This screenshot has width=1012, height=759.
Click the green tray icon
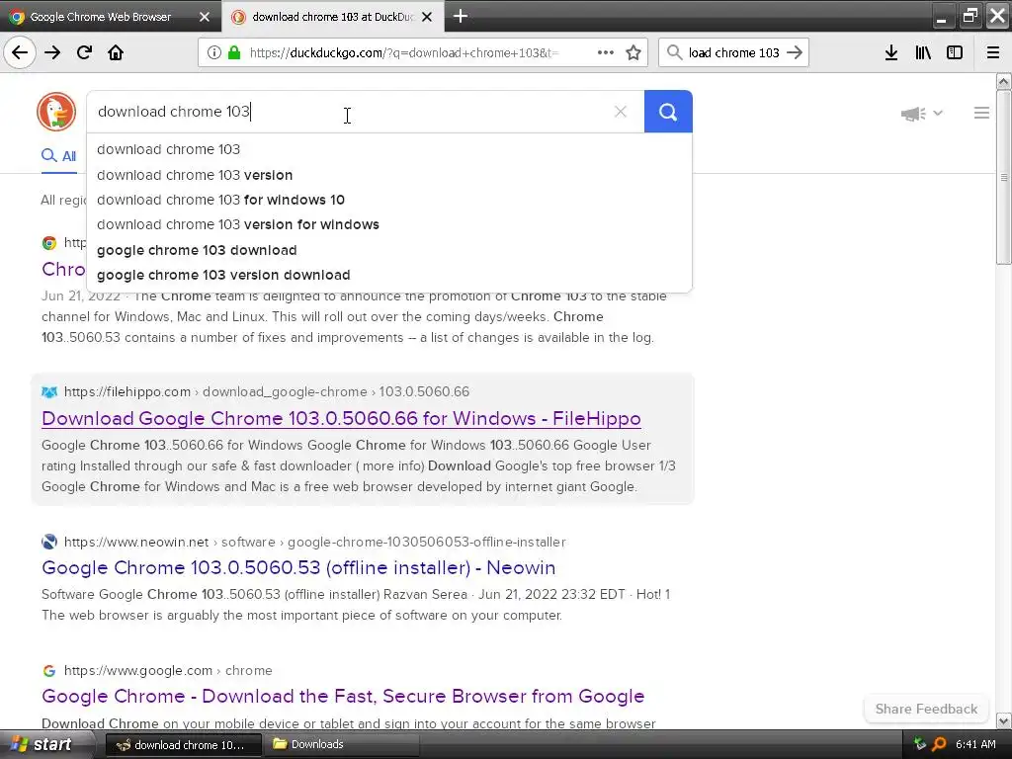coord(920,744)
